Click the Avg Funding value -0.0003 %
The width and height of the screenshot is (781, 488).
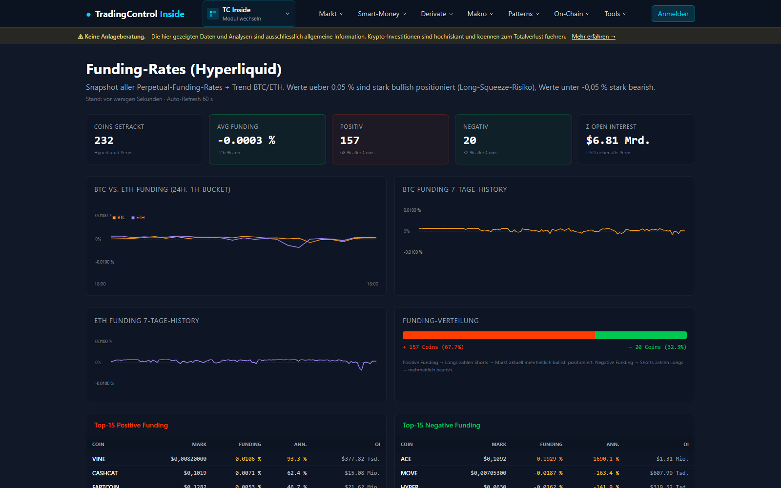(x=247, y=141)
